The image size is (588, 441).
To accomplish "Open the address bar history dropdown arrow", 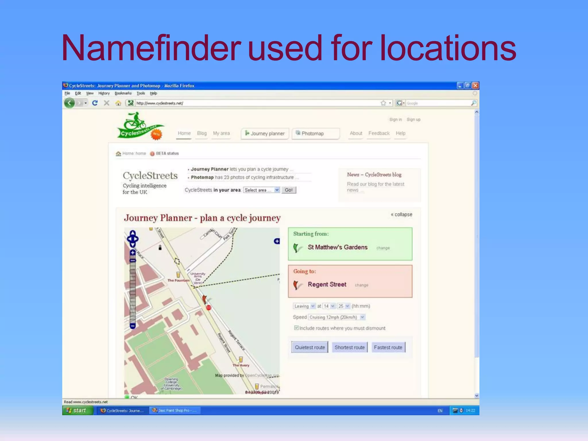I will click(x=390, y=103).
